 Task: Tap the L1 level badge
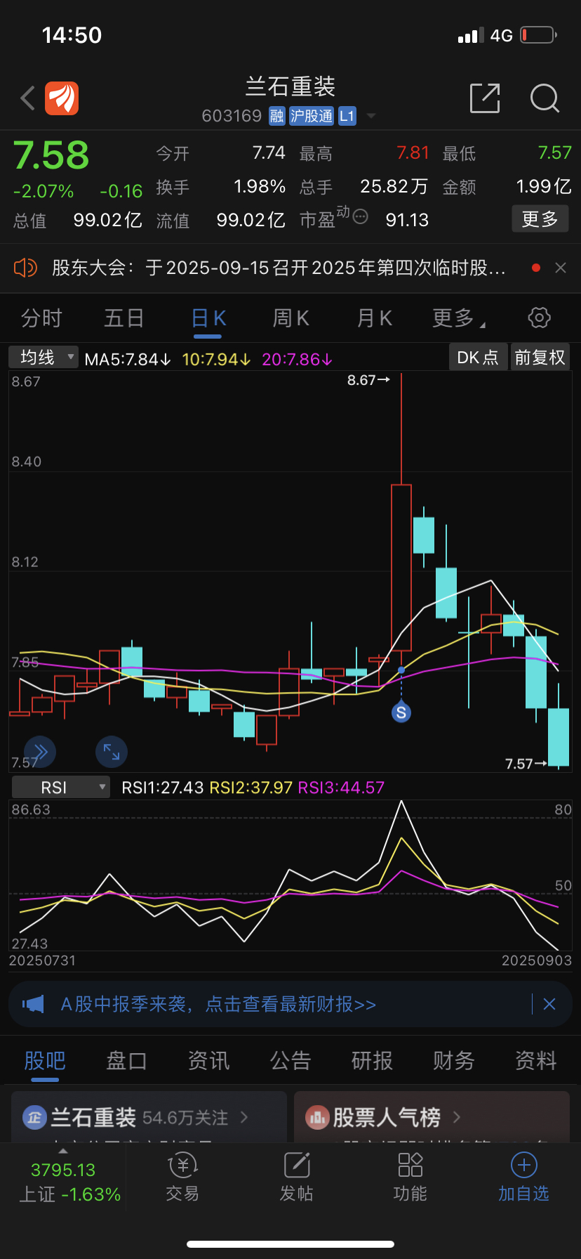[347, 116]
